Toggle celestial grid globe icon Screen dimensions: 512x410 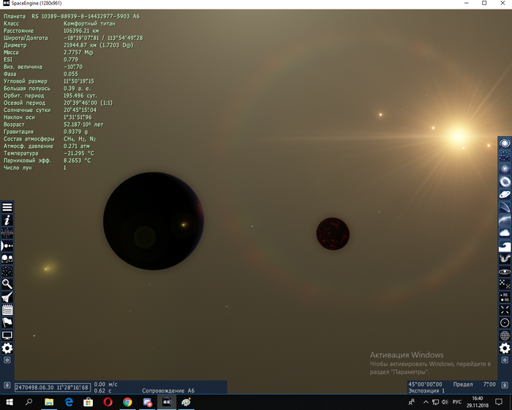[x=505, y=335]
